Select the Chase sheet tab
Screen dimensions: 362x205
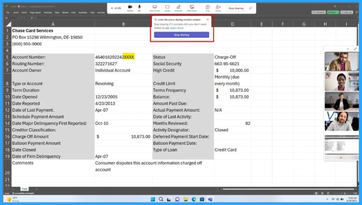click(24, 189)
